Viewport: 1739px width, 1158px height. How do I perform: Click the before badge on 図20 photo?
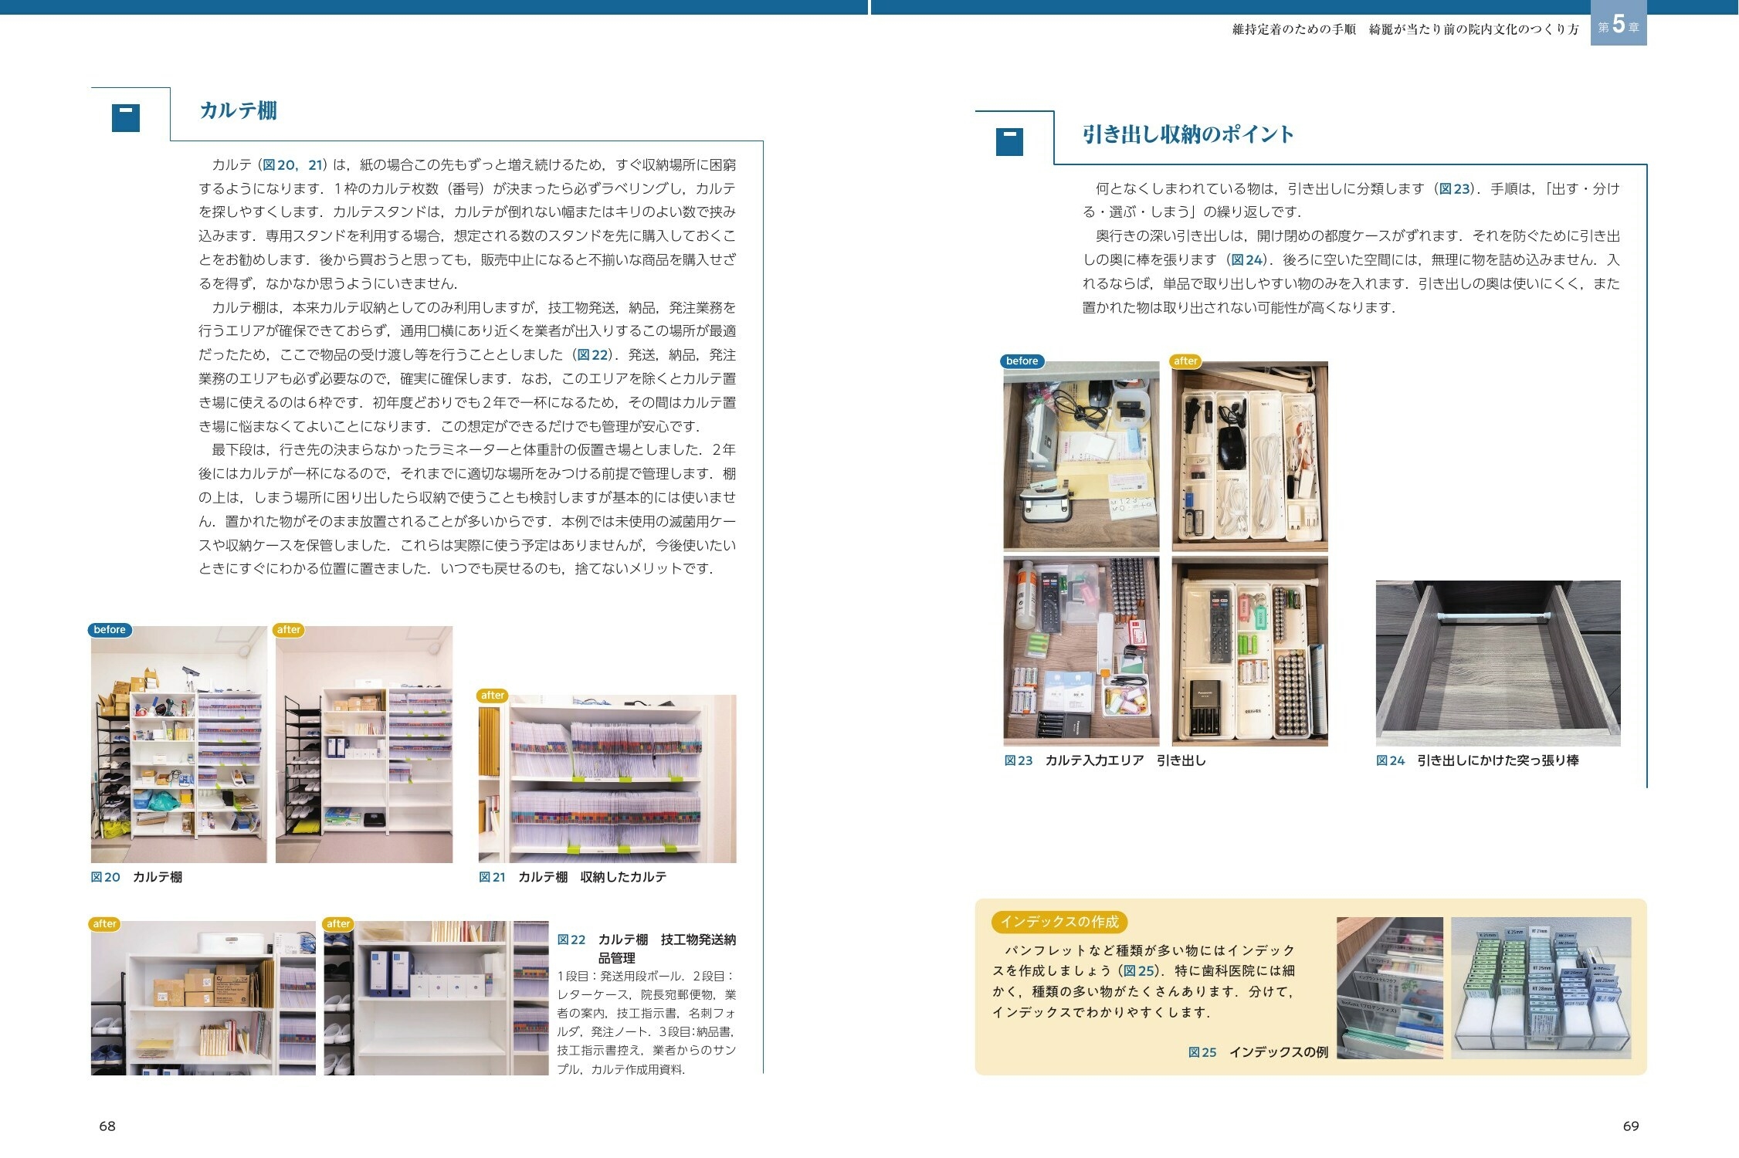point(110,629)
